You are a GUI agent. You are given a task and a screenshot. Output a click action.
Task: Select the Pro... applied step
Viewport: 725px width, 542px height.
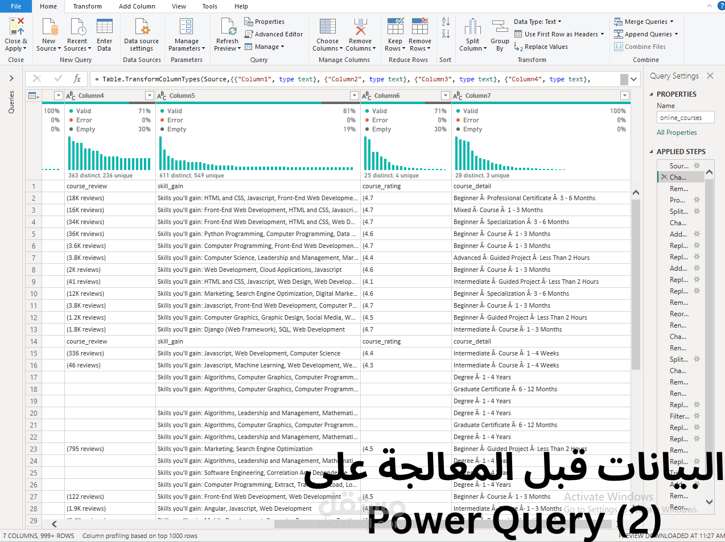tap(679, 200)
